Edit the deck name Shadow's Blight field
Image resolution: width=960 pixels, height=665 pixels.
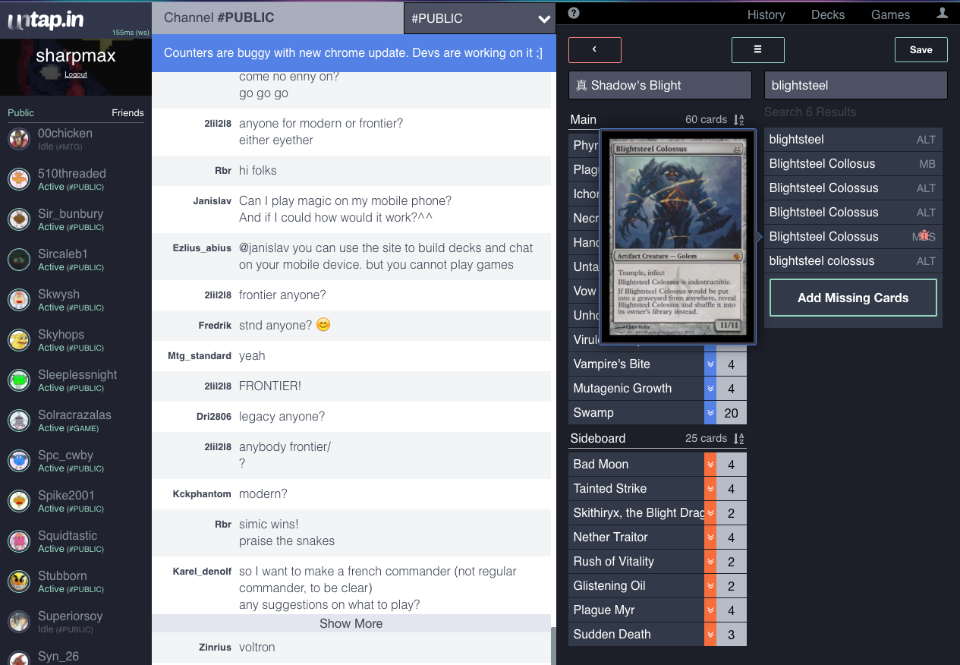click(x=659, y=85)
